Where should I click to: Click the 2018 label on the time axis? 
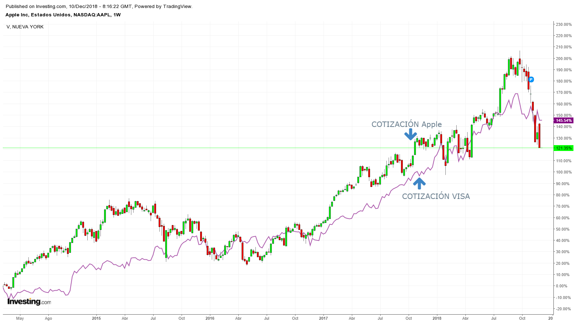437,318
